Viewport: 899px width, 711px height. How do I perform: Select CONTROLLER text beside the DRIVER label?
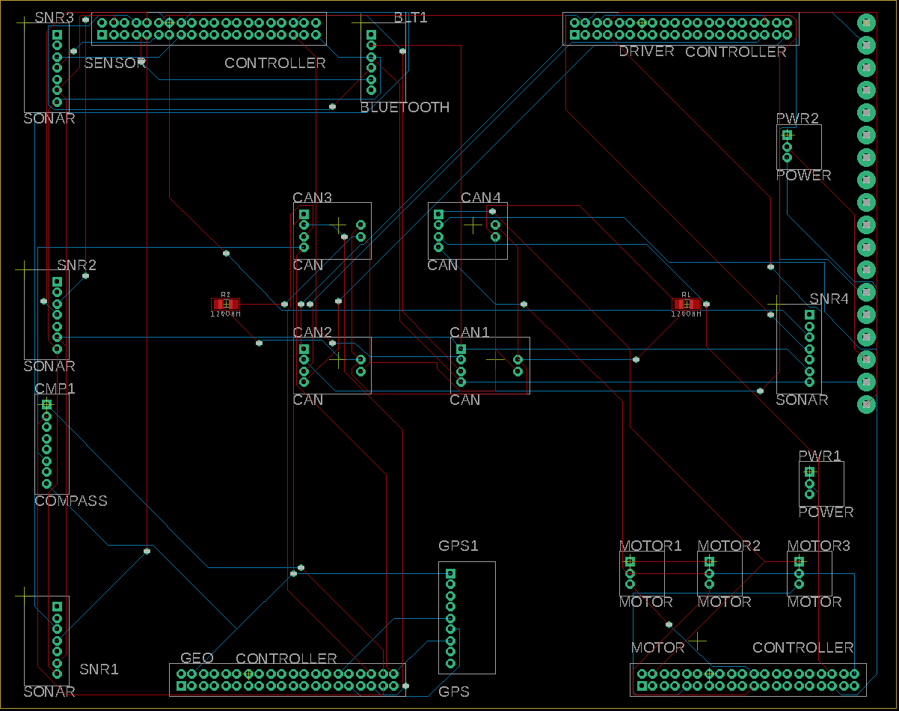click(x=736, y=52)
